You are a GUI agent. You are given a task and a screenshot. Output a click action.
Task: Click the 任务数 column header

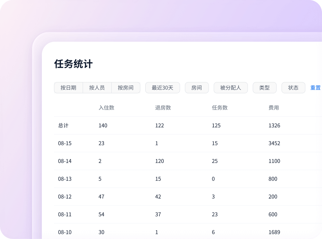pos(220,108)
